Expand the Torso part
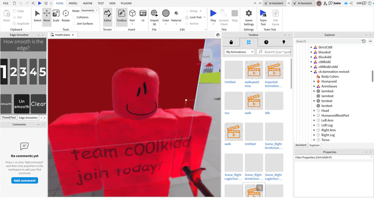The width and height of the screenshot is (374, 205). pyautogui.click(x=314, y=140)
